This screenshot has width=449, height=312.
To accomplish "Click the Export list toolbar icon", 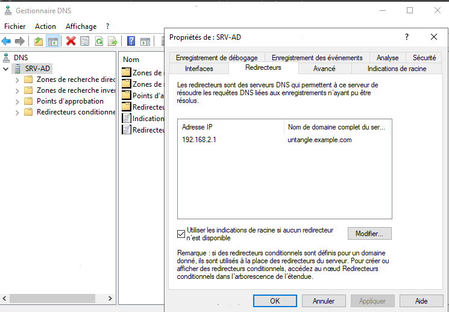I will (112, 41).
